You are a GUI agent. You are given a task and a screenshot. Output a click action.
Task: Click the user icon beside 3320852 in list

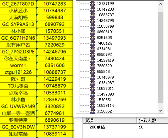(x=93, y=111)
